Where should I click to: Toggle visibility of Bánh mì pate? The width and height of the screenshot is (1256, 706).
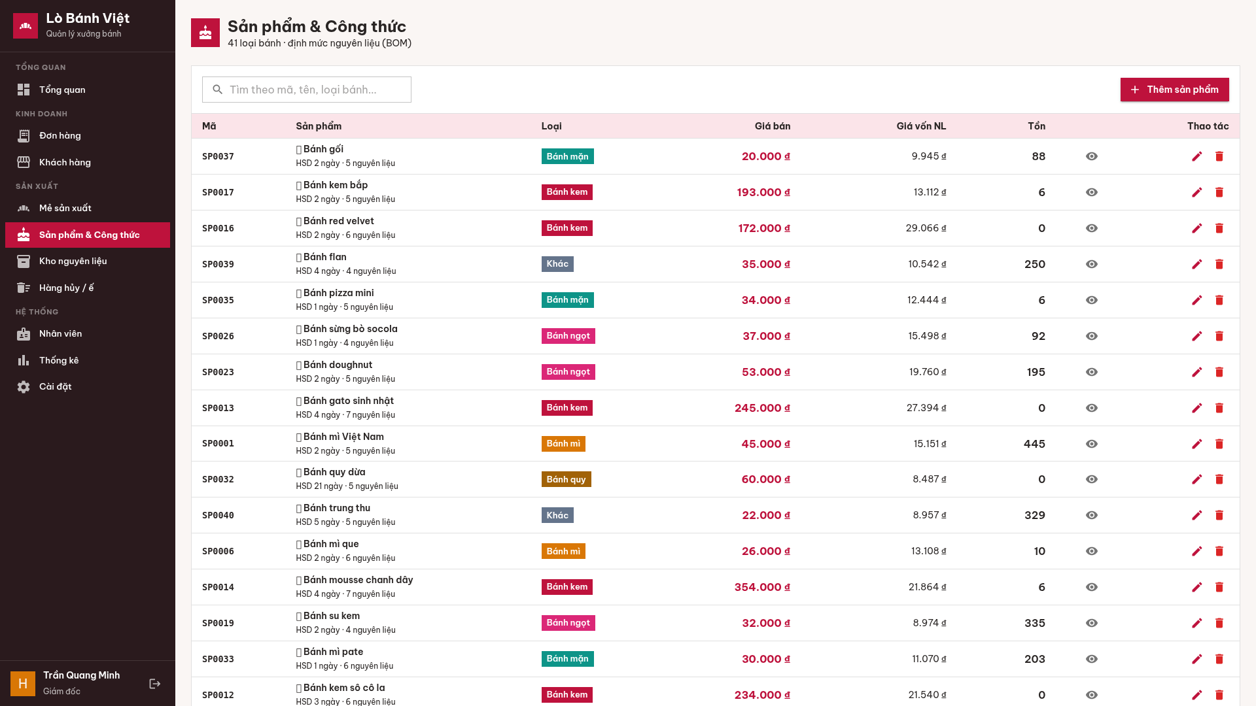(1091, 659)
